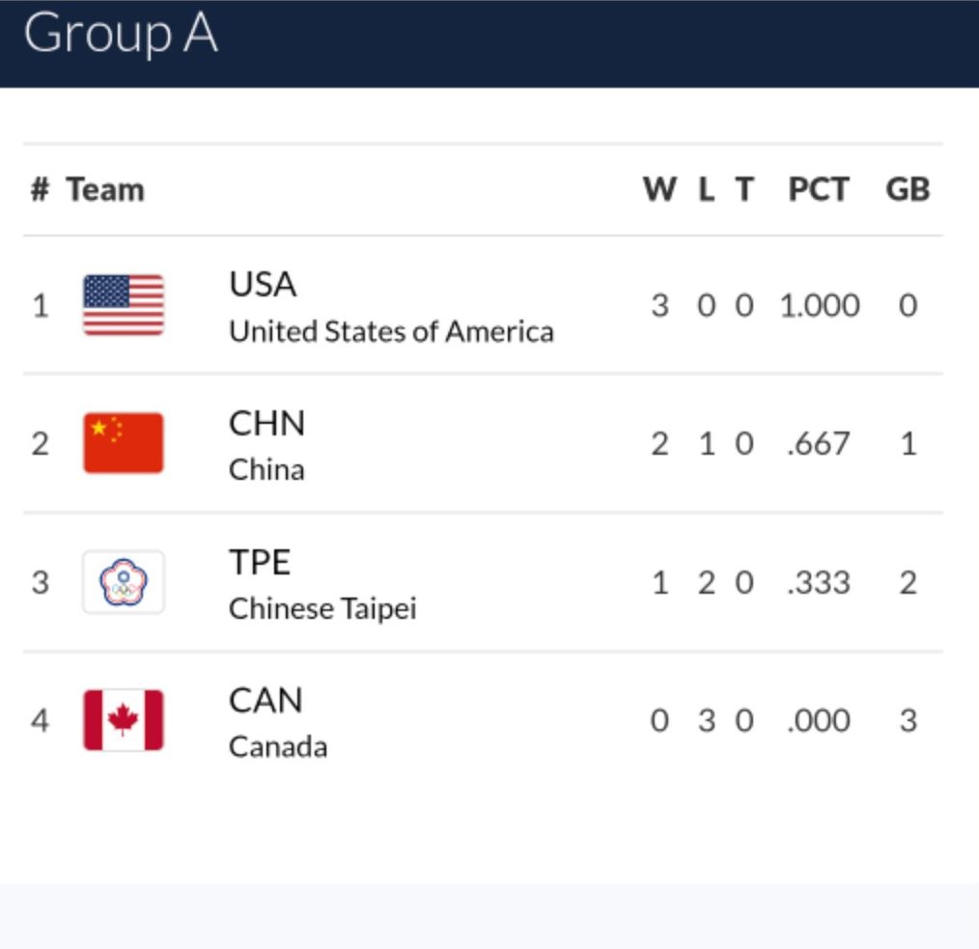Click the W column header
This screenshot has height=949, width=979.
click(659, 189)
